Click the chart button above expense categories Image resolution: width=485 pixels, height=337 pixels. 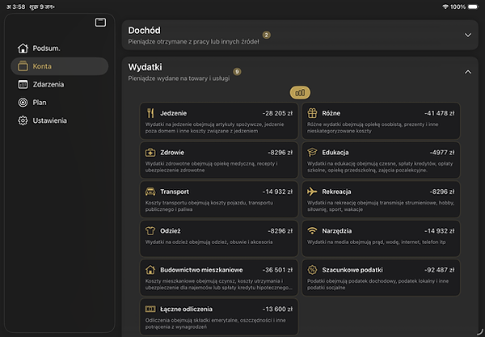click(300, 93)
